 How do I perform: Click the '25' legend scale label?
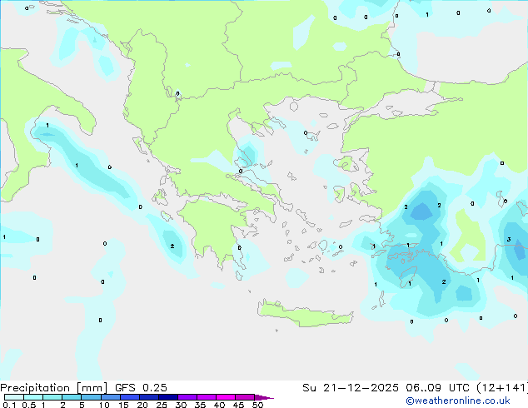pos(162,405)
